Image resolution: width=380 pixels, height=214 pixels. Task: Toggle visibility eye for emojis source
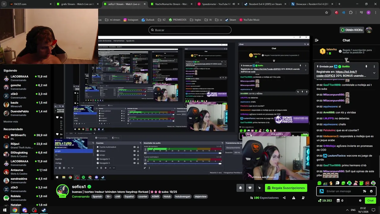[134, 155]
